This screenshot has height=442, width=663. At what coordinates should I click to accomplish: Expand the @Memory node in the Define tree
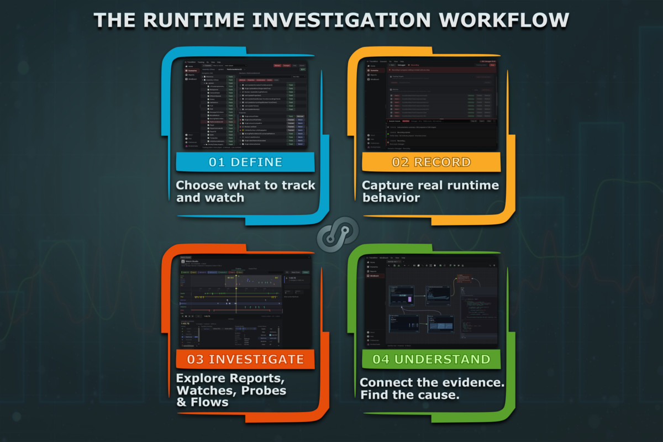coord(202,77)
